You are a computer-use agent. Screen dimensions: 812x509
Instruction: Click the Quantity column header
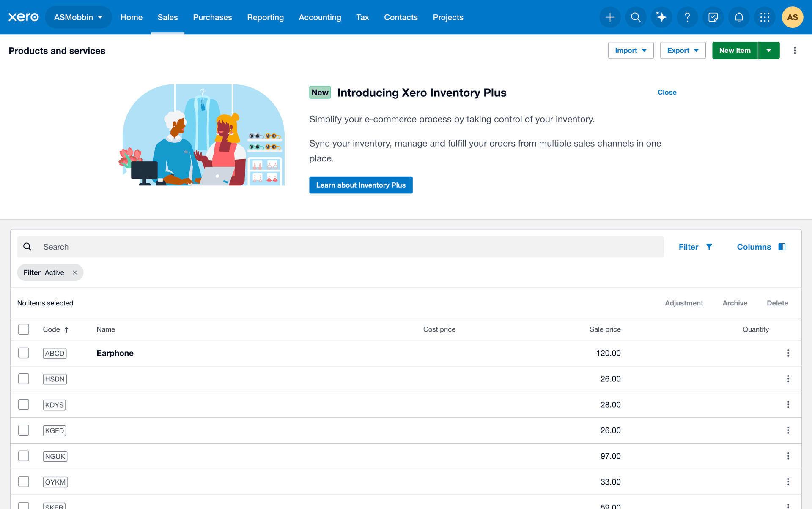pyautogui.click(x=755, y=329)
